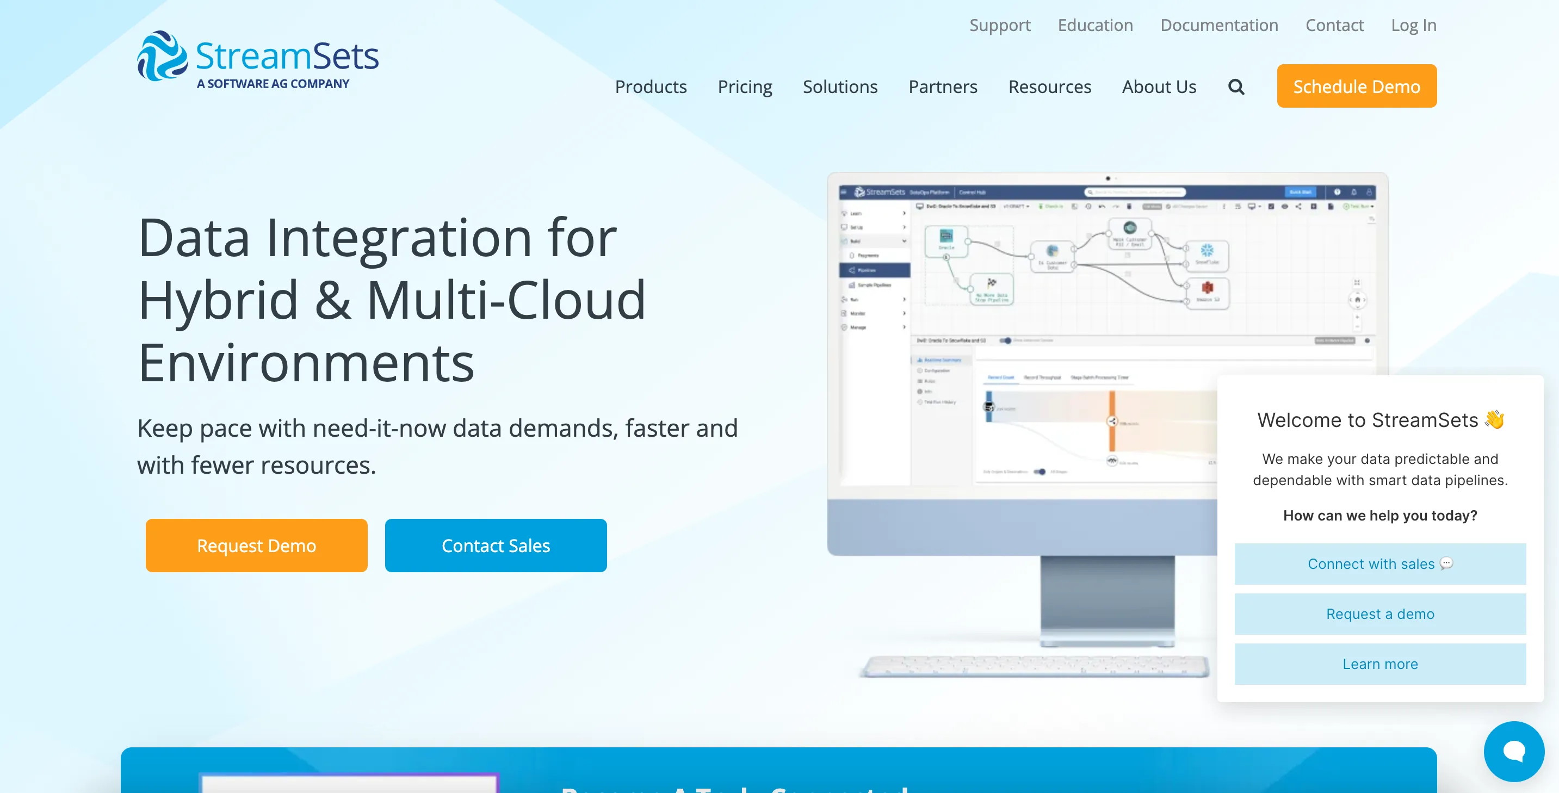Open the Pricing menu item
This screenshot has height=793, width=1559.
745,86
